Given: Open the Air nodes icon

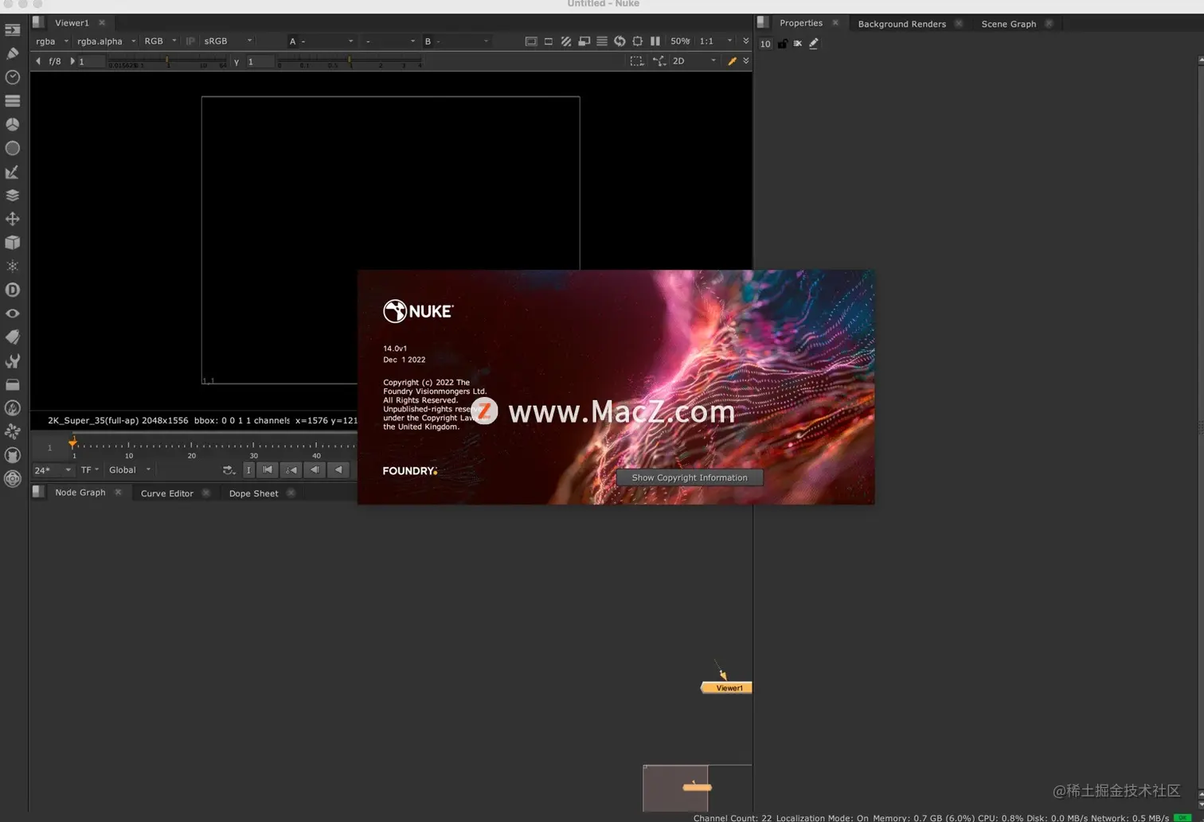Looking at the screenshot, I should coord(13,431).
